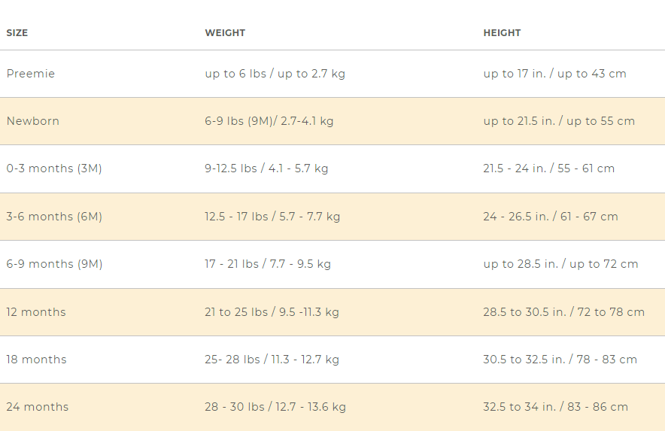Click the HEIGHT column header

click(x=502, y=32)
